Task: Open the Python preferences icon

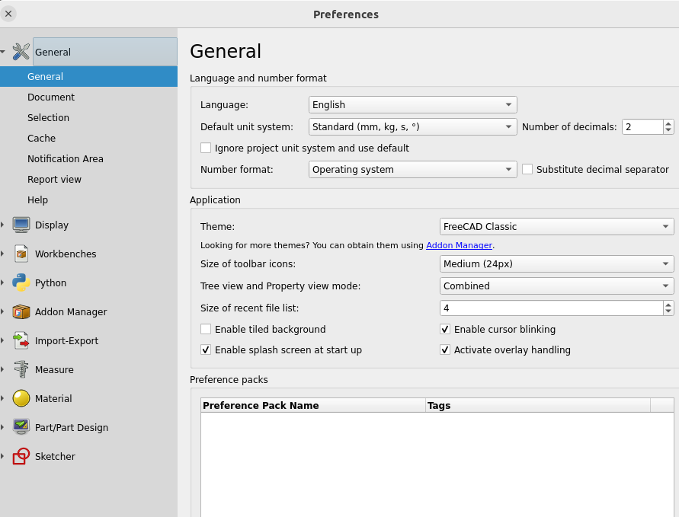Action: 21,282
